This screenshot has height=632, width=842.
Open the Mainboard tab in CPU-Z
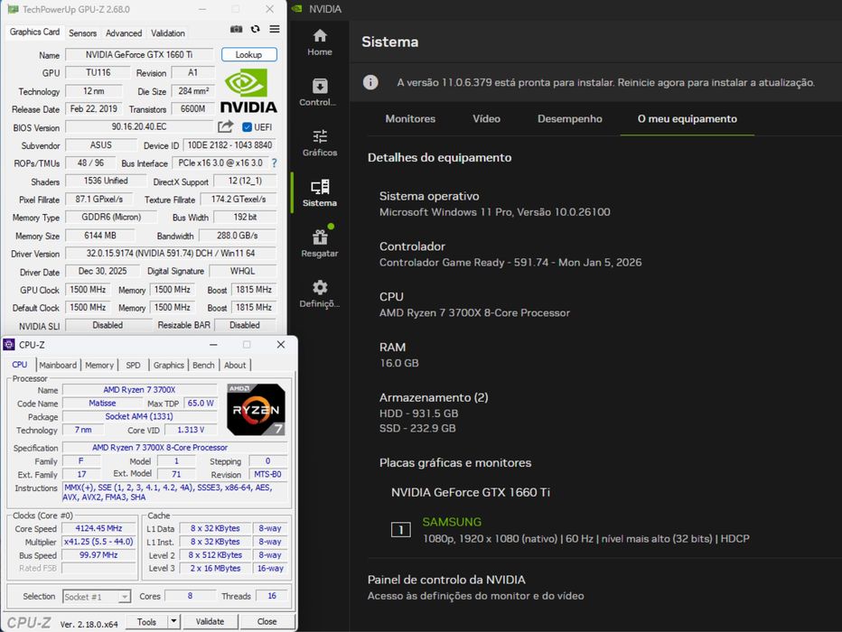(58, 365)
